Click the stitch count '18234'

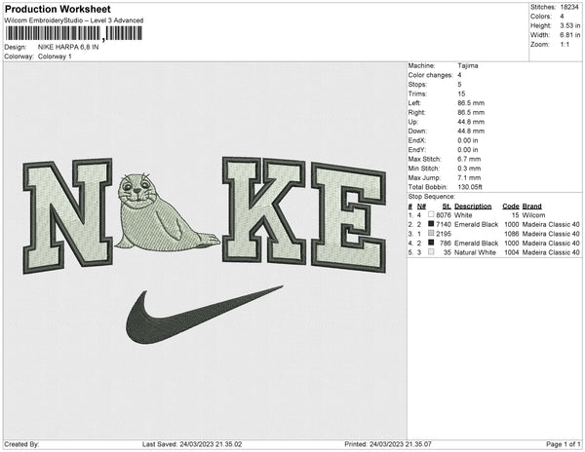point(569,7)
